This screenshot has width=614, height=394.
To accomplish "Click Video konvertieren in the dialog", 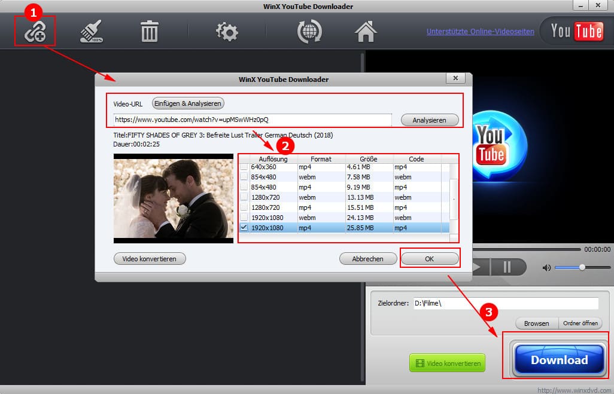I will 150,259.
